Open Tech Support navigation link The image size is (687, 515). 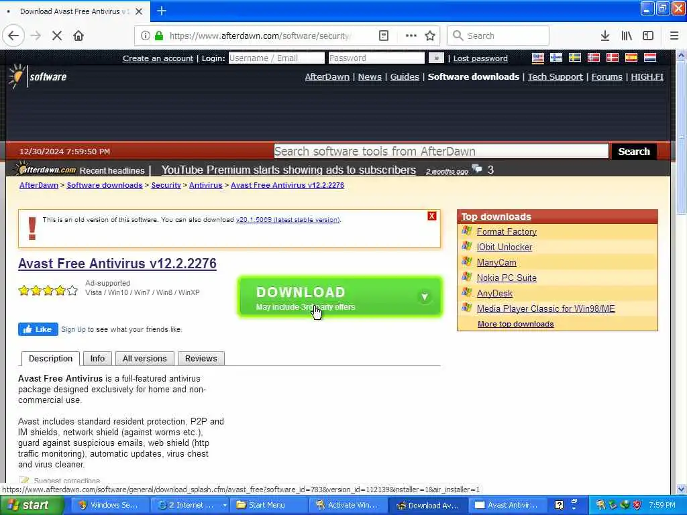[x=555, y=76]
